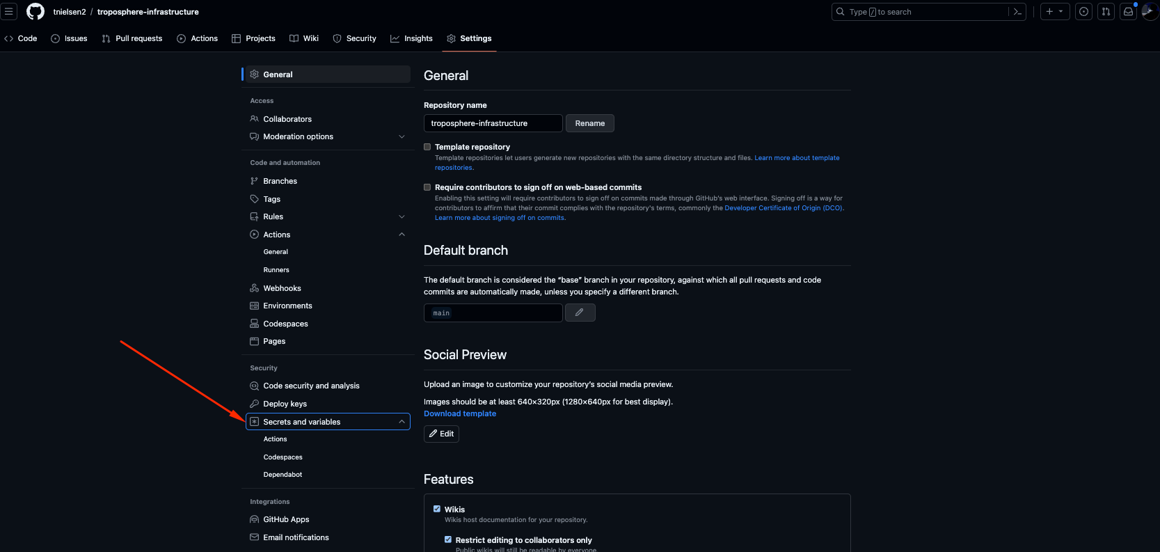Screen dimensions: 1160x552
Task: Click the Actions play icon in sidebar
Action: click(x=254, y=235)
